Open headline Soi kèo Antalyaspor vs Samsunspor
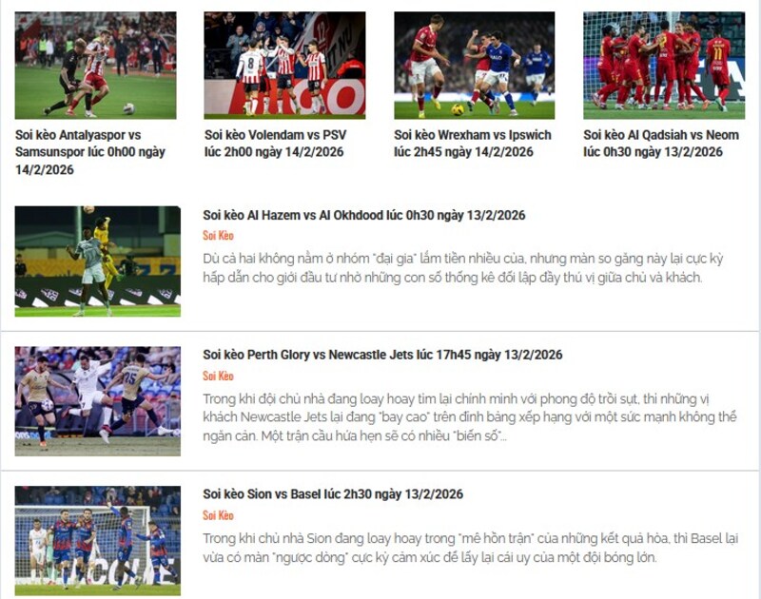 90,152
